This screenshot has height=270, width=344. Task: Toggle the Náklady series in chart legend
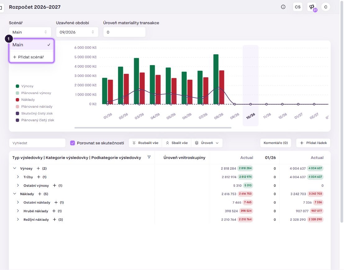pyautogui.click(x=25, y=100)
